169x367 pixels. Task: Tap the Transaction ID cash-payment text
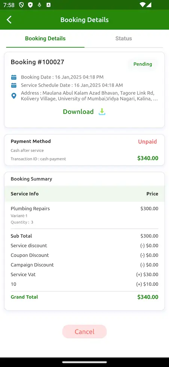coord(38,159)
